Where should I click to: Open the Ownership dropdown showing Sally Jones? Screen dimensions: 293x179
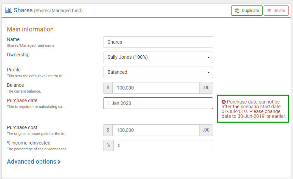(158, 57)
